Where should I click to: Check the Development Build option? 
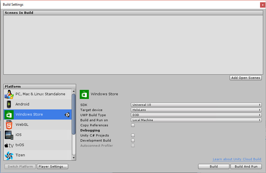point(133,140)
